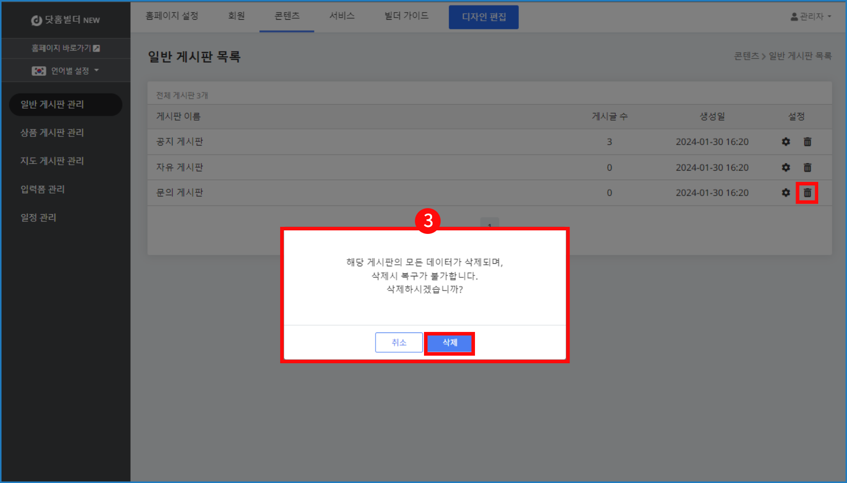Click the trash icon for 문의 게시판
Image resolution: width=847 pixels, height=483 pixels.
(x=807, y=192)
